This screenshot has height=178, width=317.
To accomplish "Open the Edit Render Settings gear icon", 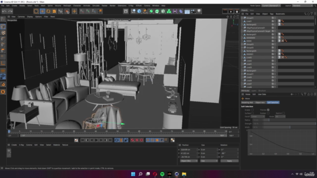I will (x=237, y=11).
